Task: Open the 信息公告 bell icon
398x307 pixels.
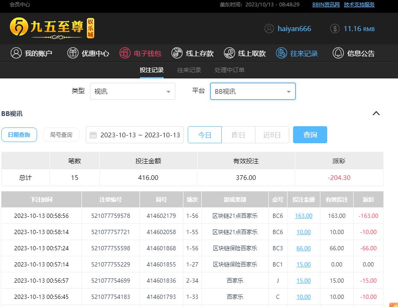Action: [x=338, y=53]
